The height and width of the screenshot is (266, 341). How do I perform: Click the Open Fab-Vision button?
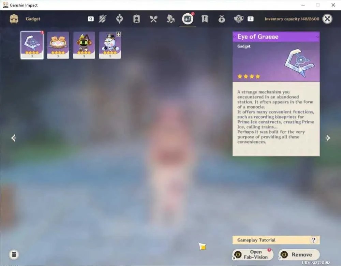[x=253, y=254]
